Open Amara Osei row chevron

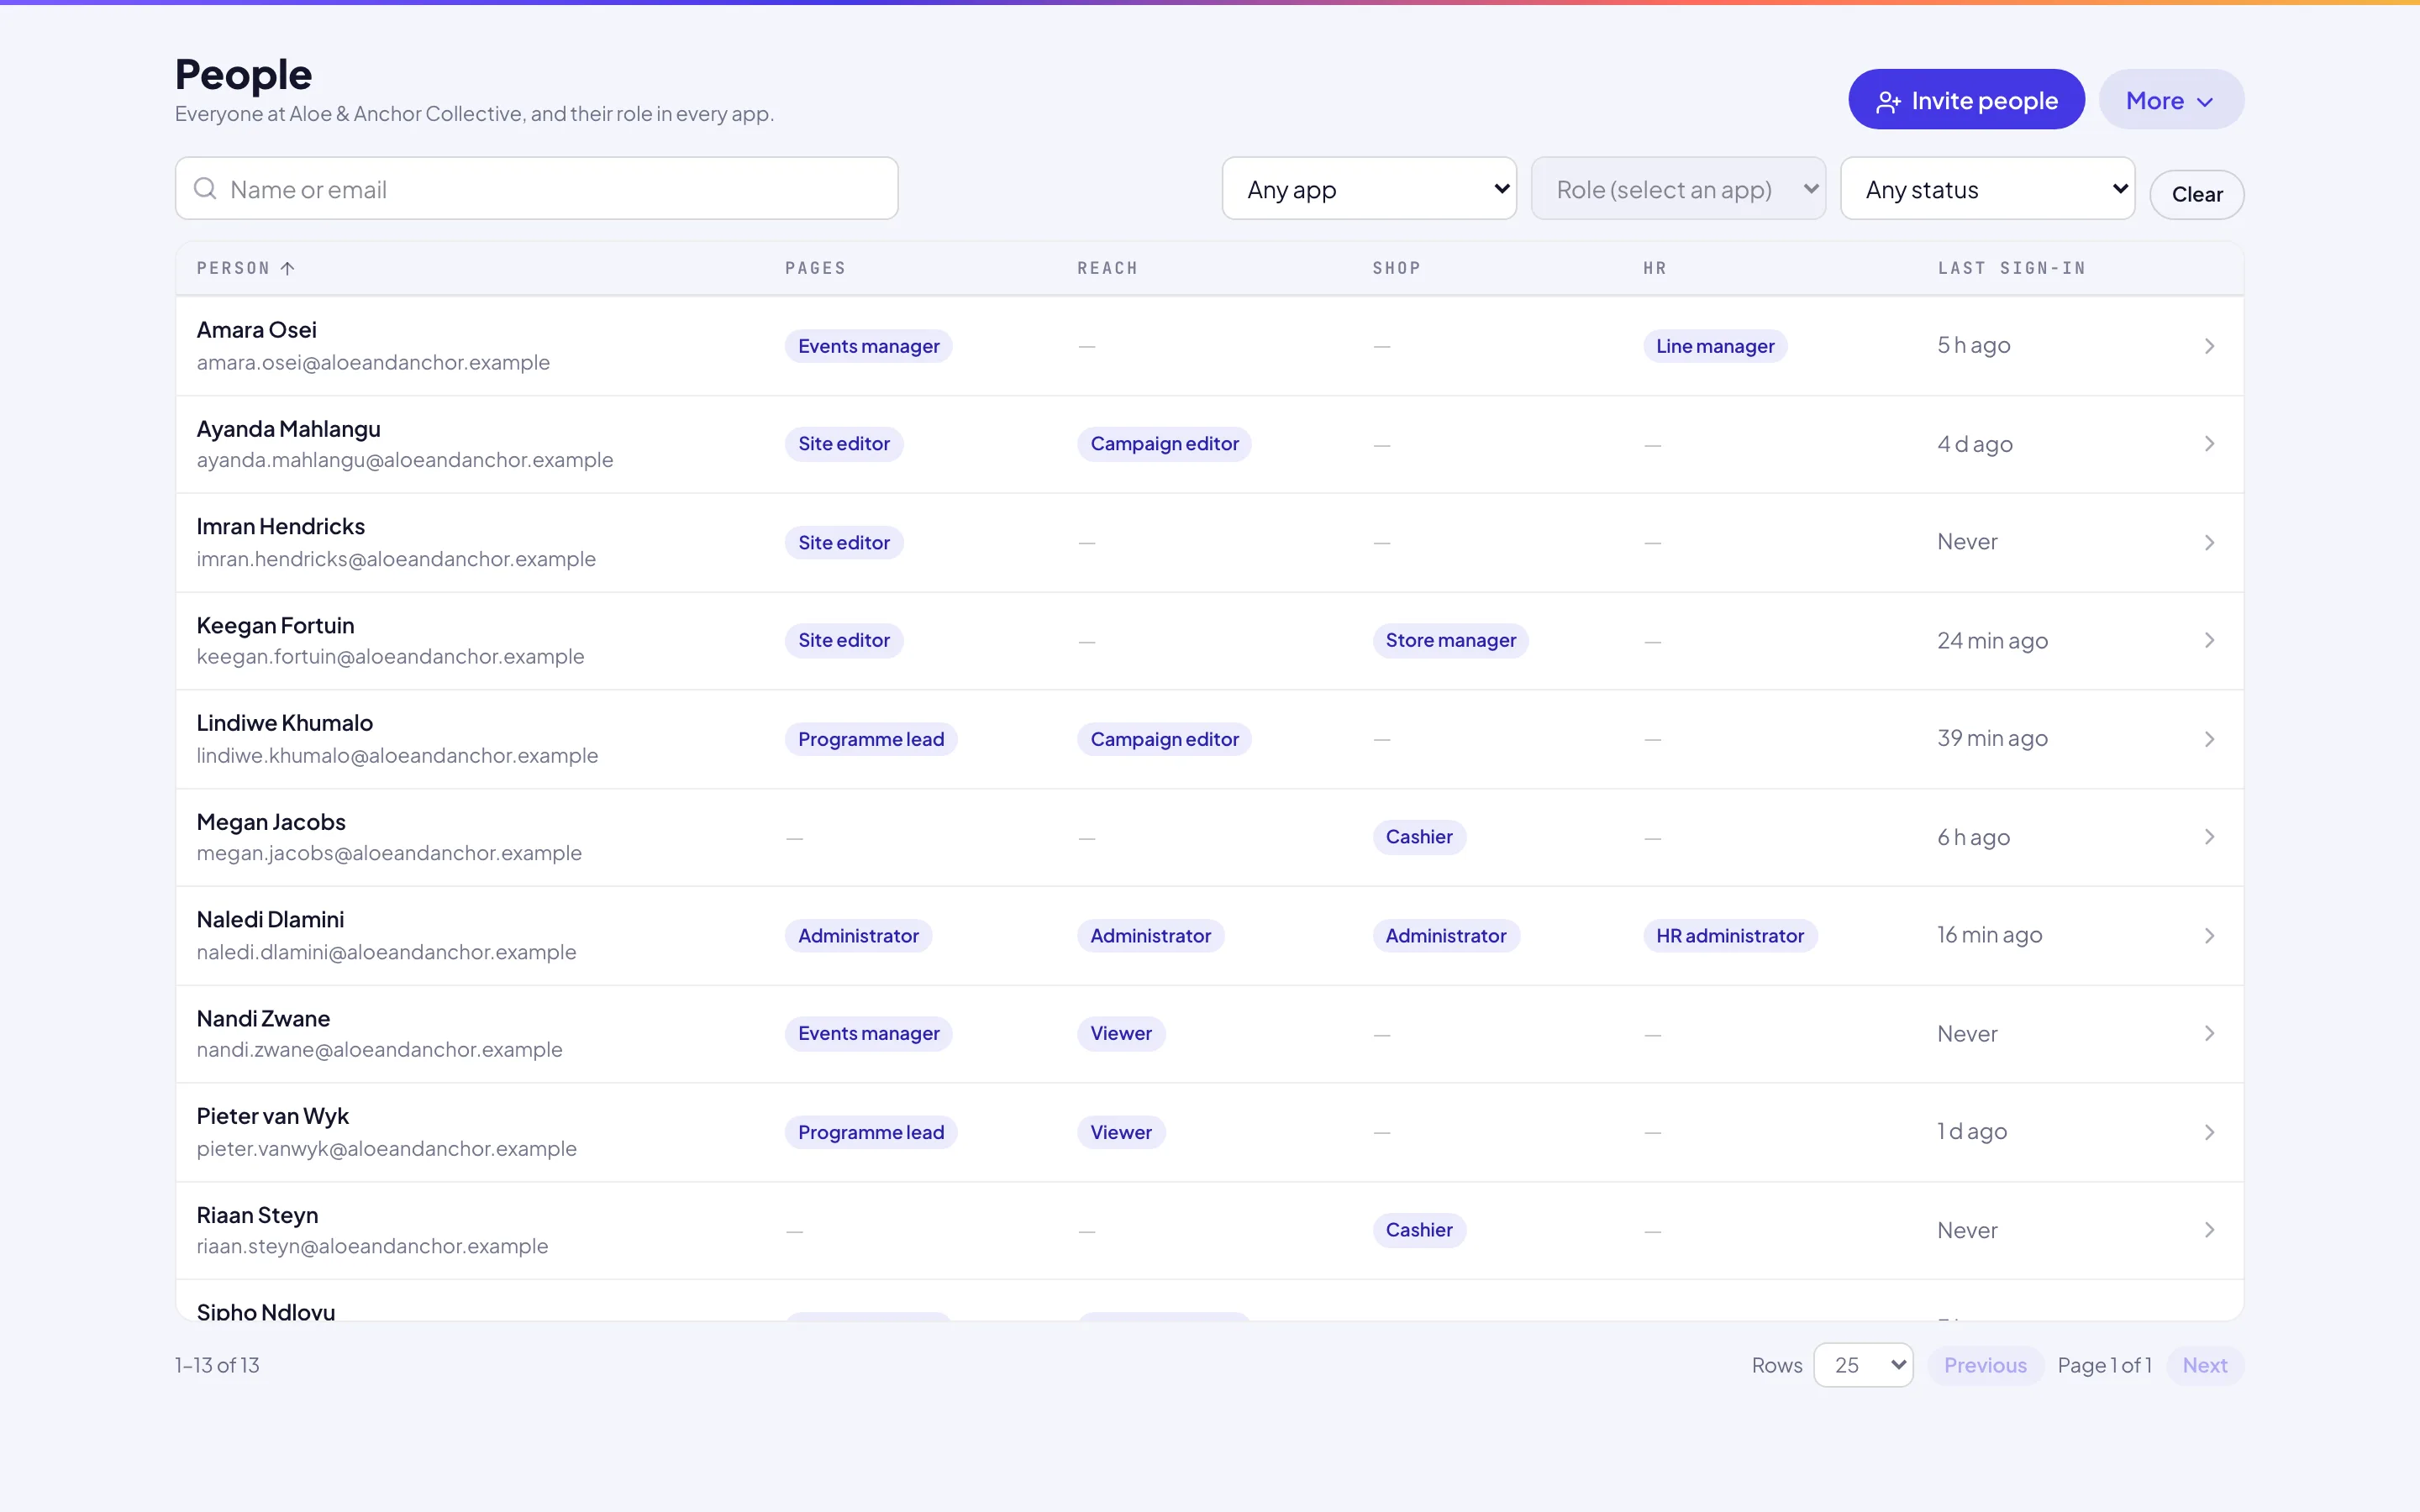point(2209,346)
